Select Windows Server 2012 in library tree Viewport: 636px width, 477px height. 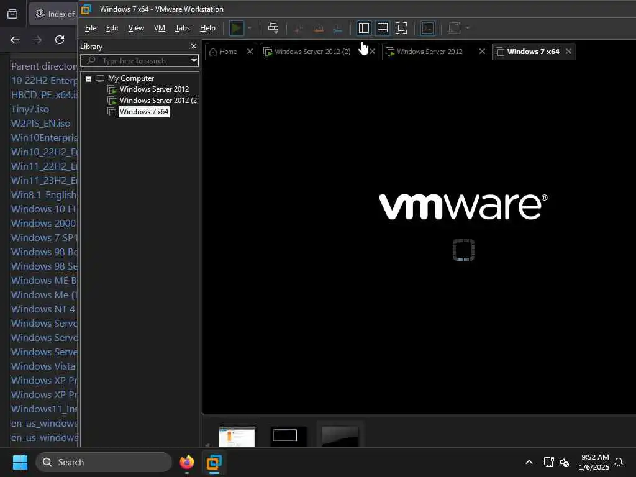click(154, 89)
